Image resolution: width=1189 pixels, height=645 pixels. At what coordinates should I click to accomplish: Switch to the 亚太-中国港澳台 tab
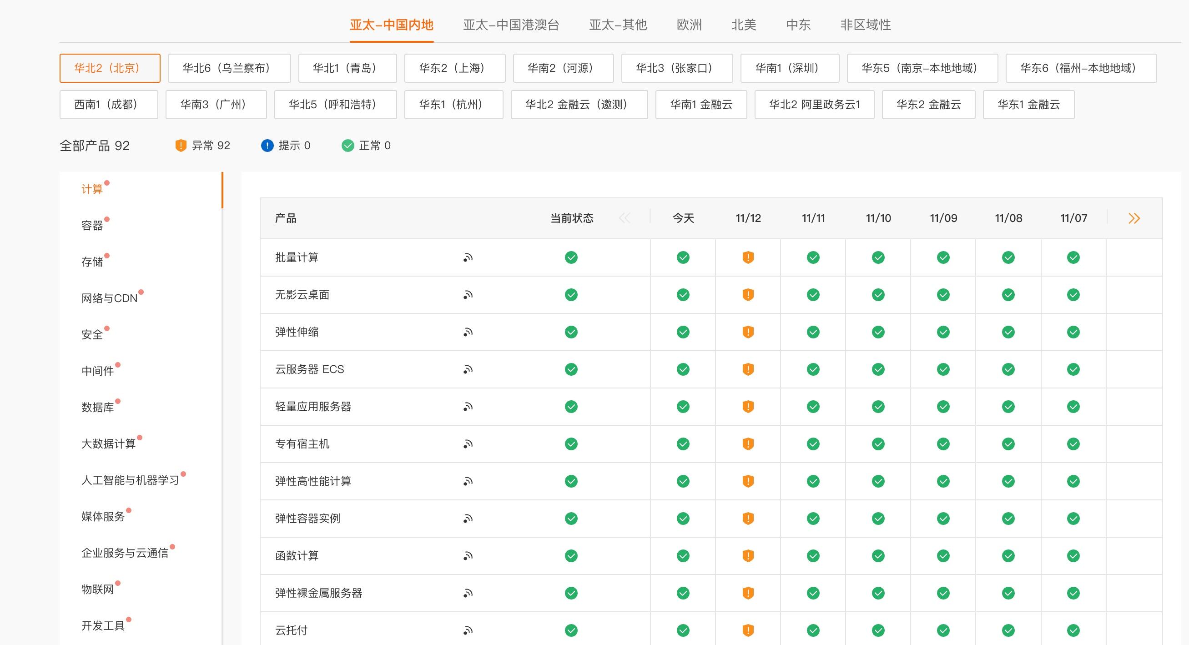(x=511, y=25)
